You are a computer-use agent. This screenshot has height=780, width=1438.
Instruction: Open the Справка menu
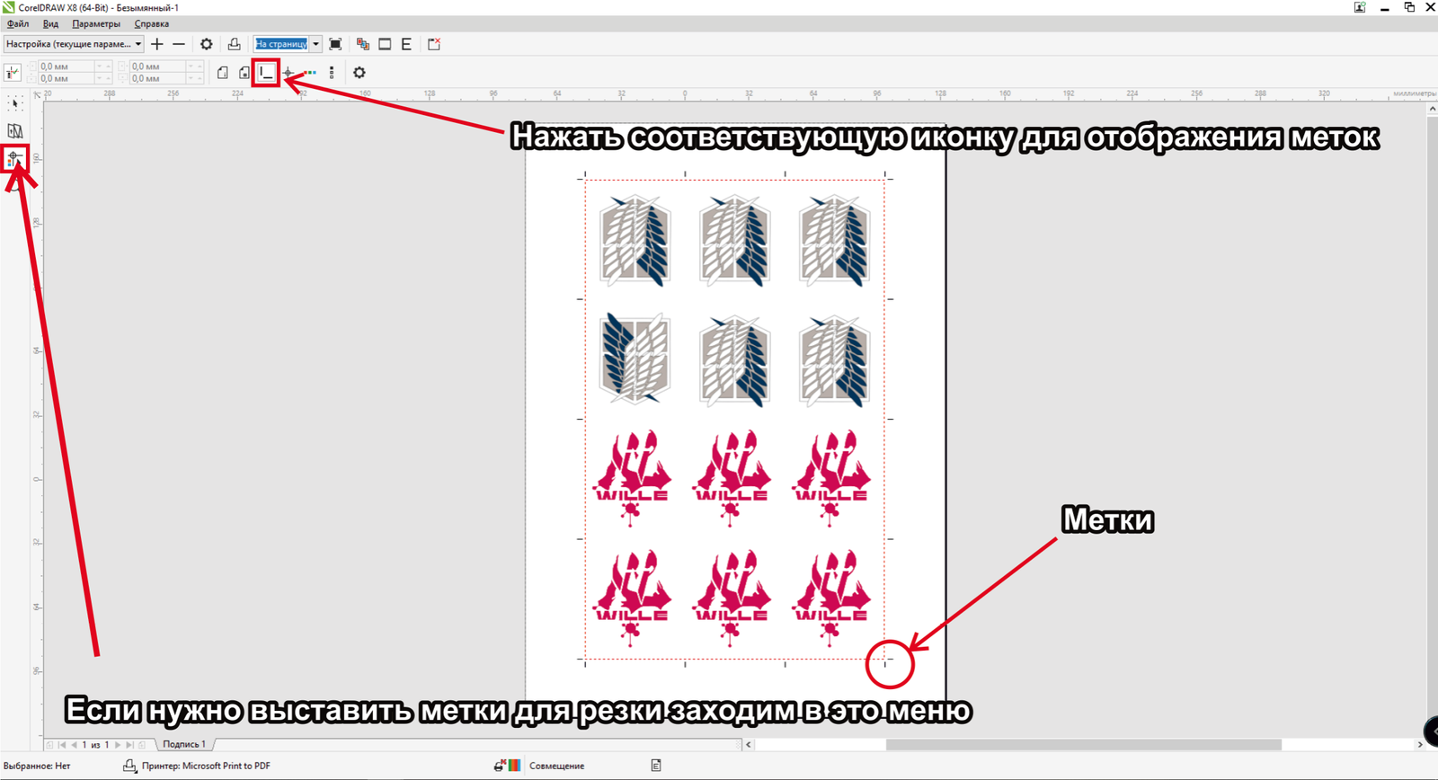click(151, 24)
